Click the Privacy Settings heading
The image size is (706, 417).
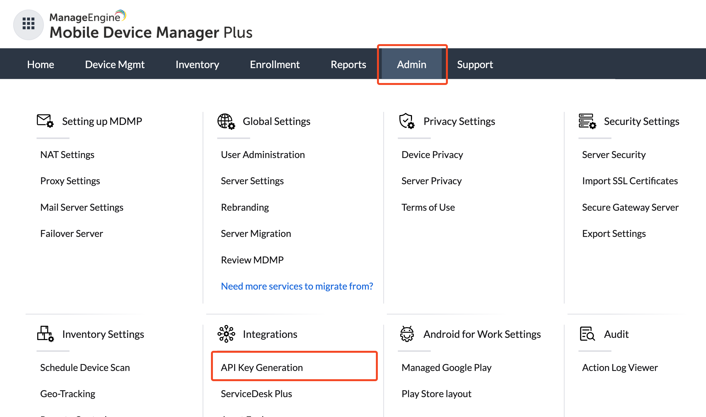(x=459, y=121)
